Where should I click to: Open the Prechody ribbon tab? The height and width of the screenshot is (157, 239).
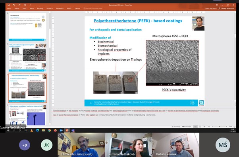click(40, 9)
